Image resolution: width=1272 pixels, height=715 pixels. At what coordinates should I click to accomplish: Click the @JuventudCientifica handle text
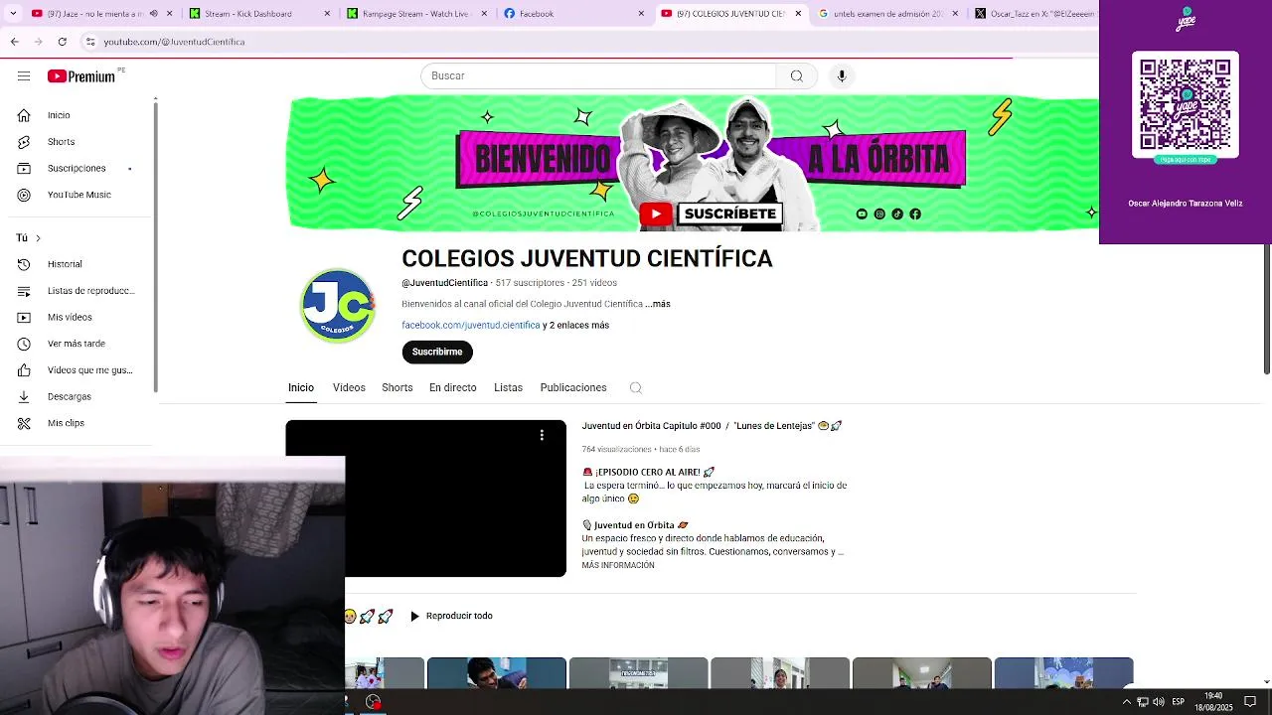(x=444, y=283)
